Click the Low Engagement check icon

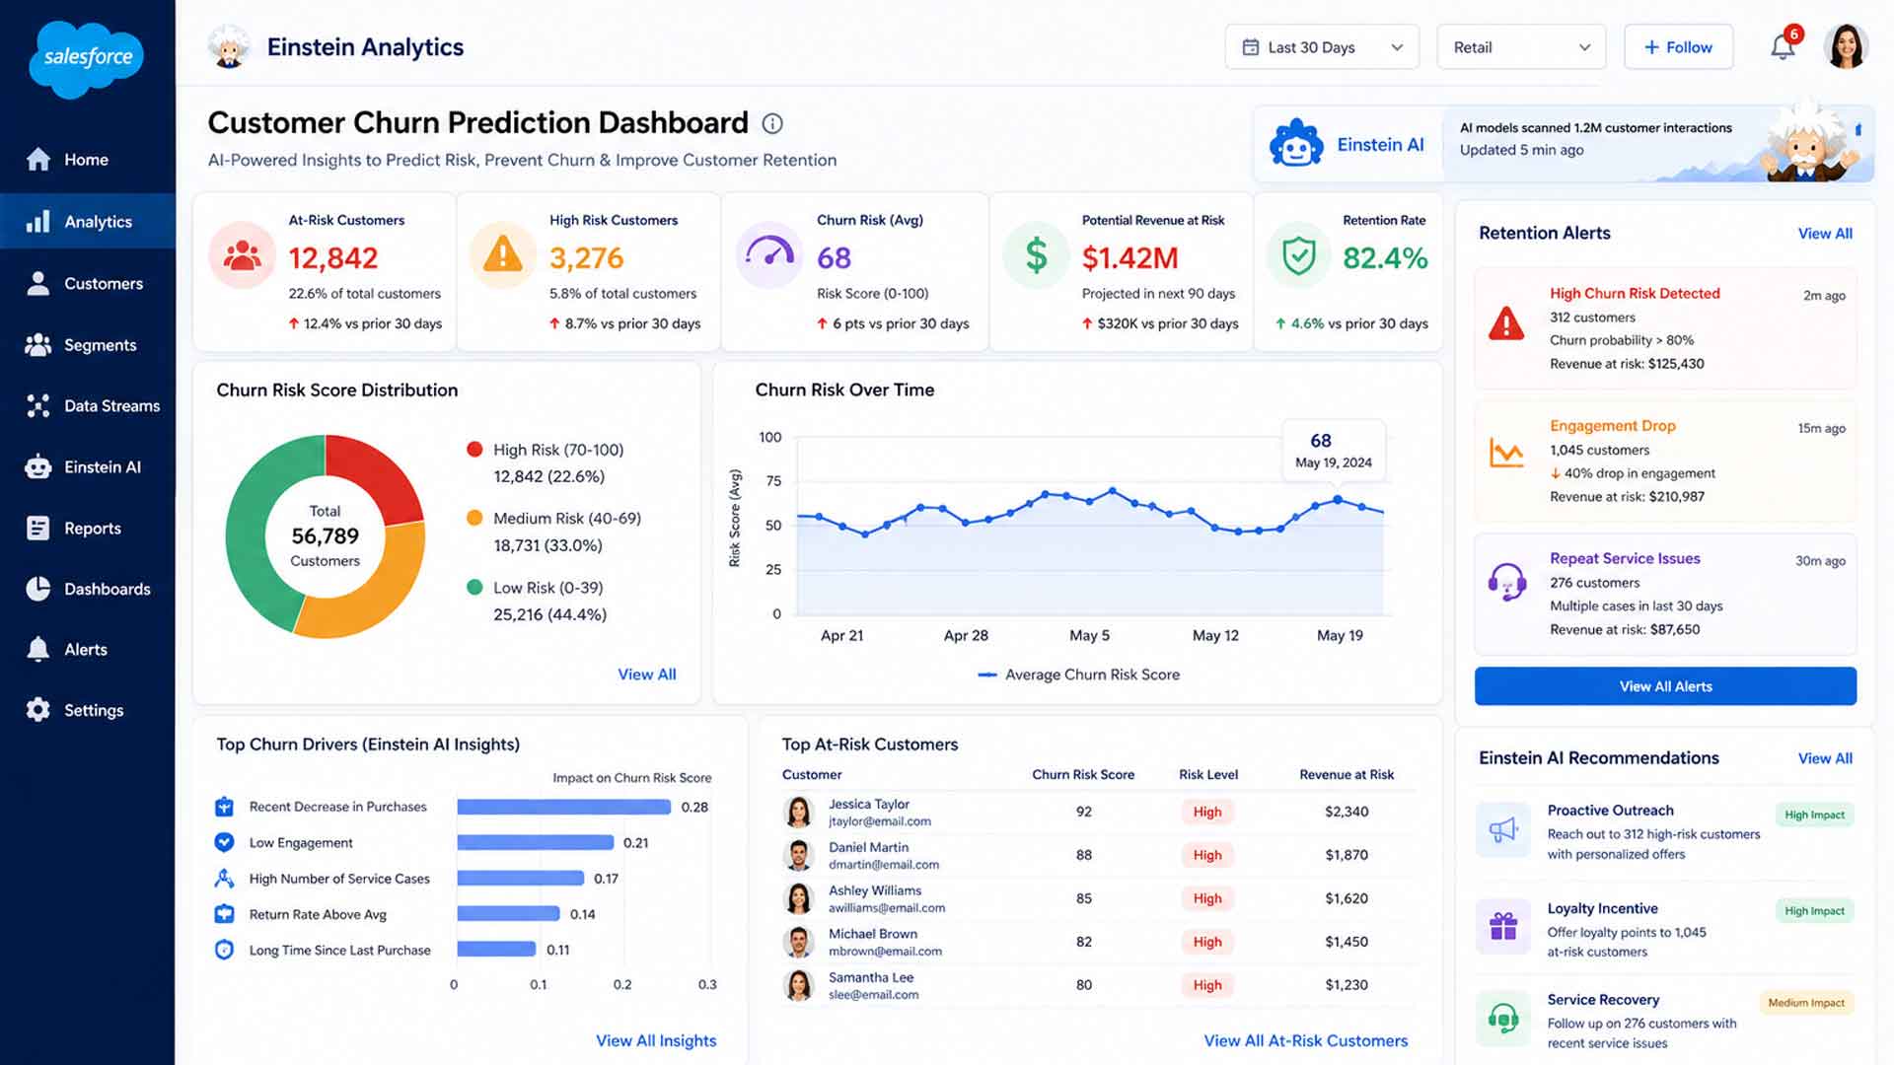click(x=224, y=842)
